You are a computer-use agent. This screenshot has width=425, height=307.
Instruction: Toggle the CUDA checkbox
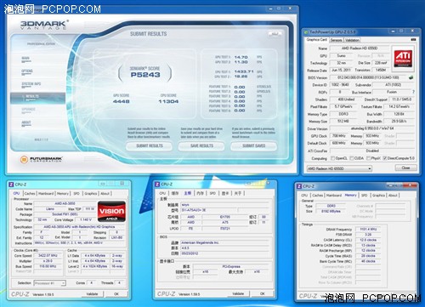(352, 158)
